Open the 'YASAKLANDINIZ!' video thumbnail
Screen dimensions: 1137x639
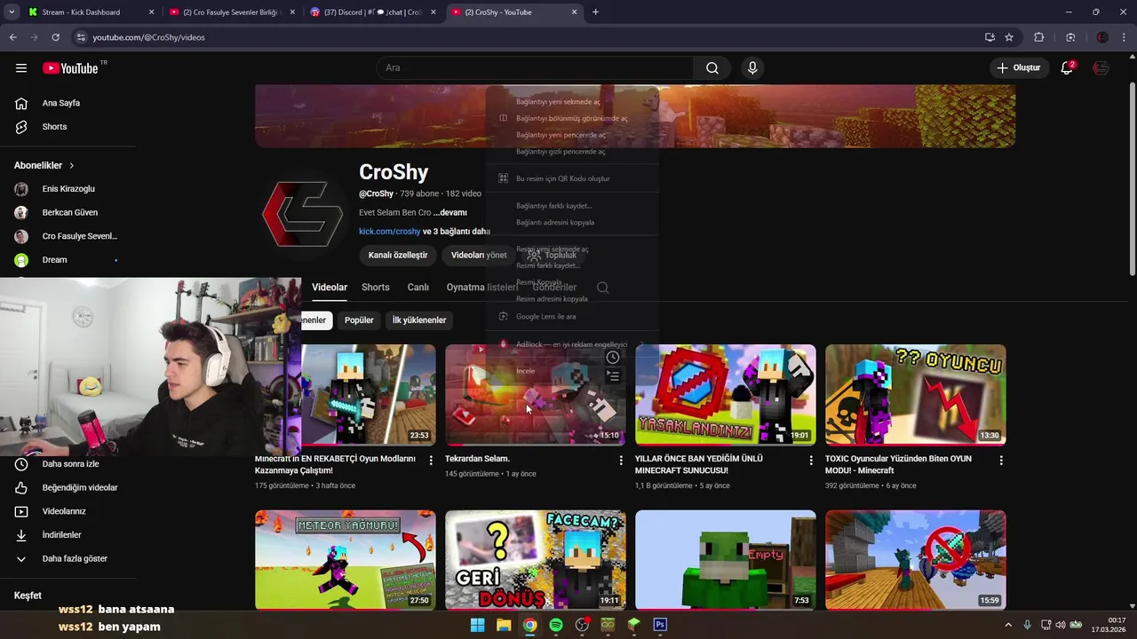726,395
